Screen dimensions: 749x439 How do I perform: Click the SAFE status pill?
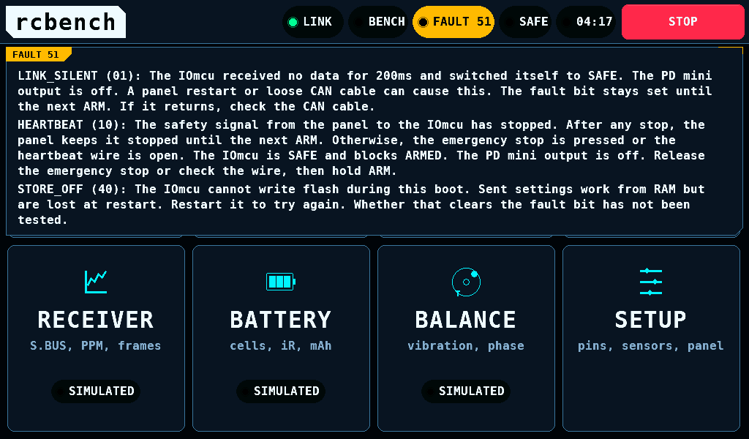coord(525,22)
